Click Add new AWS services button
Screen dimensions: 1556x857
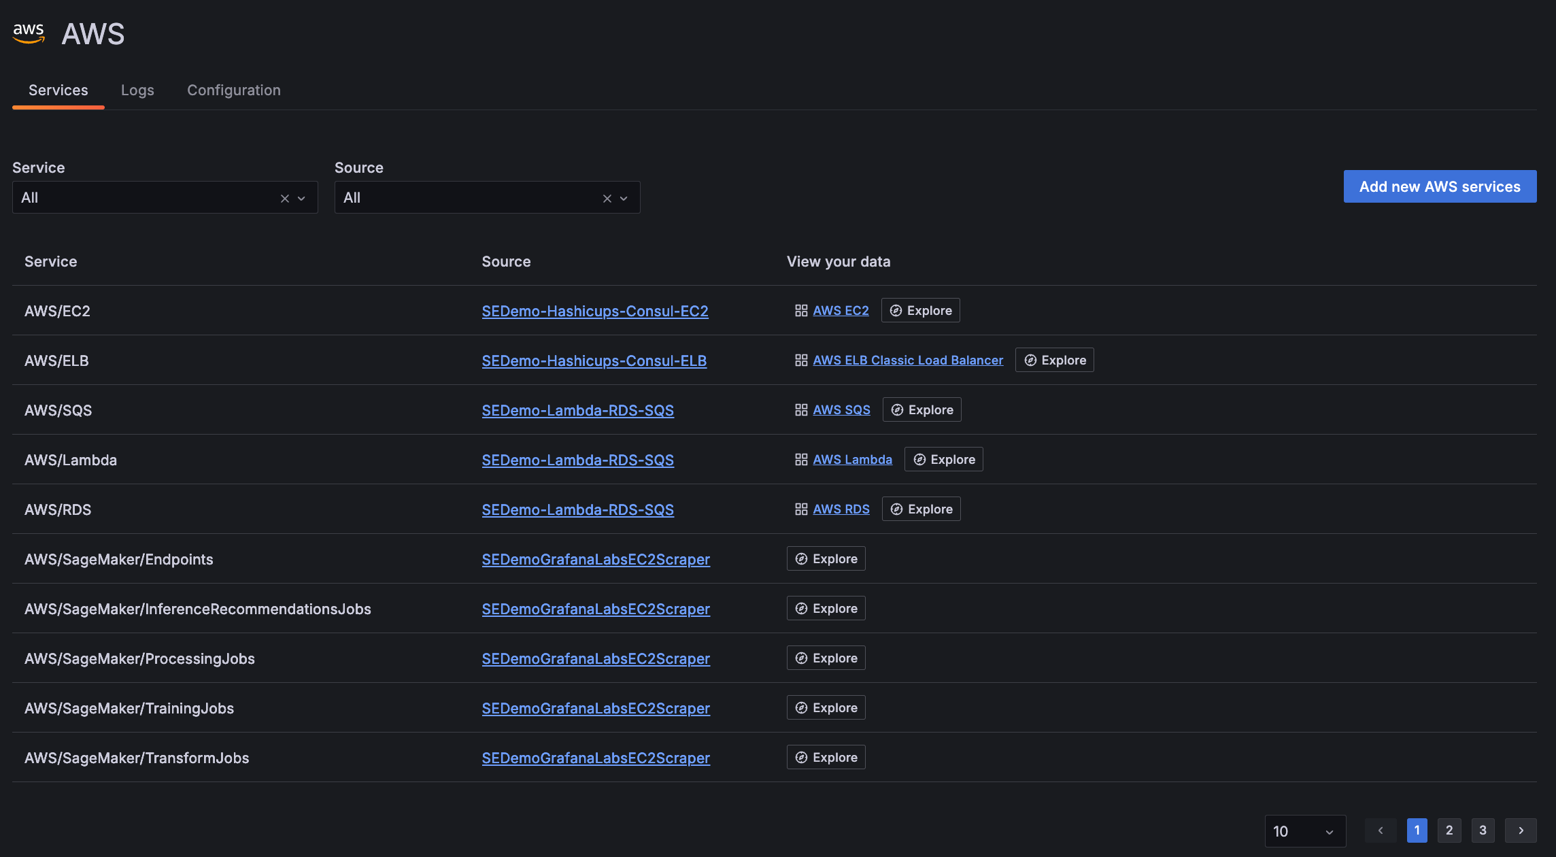coord(1440,186)
